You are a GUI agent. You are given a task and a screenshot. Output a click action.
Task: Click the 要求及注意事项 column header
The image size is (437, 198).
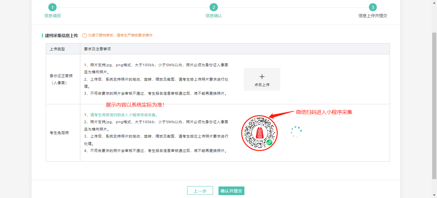97,49
